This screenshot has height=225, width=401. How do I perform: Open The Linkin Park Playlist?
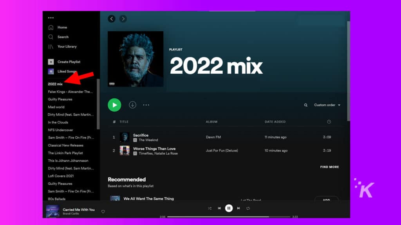[x=65, y=153]
